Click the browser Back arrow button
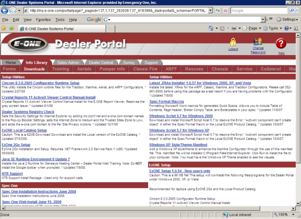 (x=4, y=10)
